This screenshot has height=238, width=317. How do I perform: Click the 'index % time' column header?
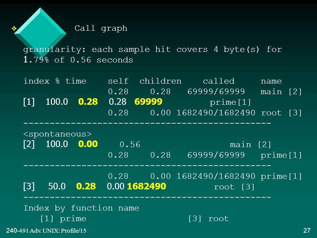55,81
